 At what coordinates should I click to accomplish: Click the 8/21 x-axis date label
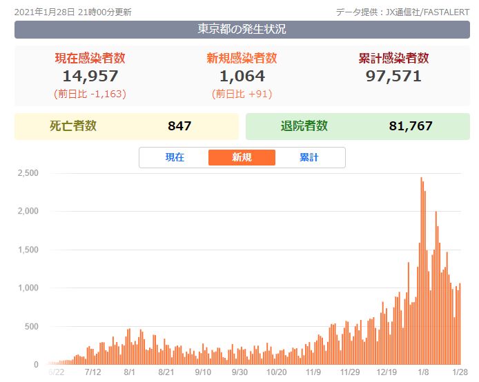click(166, 372)
